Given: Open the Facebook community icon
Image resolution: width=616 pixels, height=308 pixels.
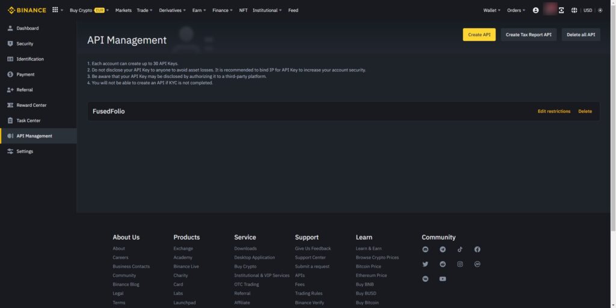Looking at the screenshot, I should [477, 249].
